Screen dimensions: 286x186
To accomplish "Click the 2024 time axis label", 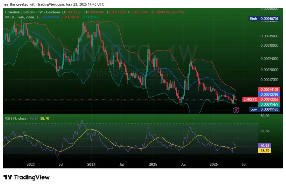I will click(91, 164).
